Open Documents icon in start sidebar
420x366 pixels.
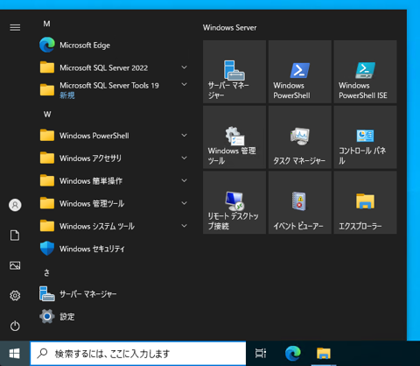point(15,236)
